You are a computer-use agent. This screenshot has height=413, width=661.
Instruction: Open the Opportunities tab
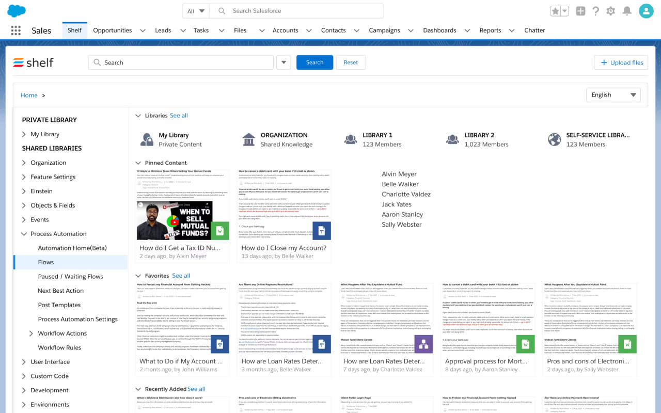point(113,30)
